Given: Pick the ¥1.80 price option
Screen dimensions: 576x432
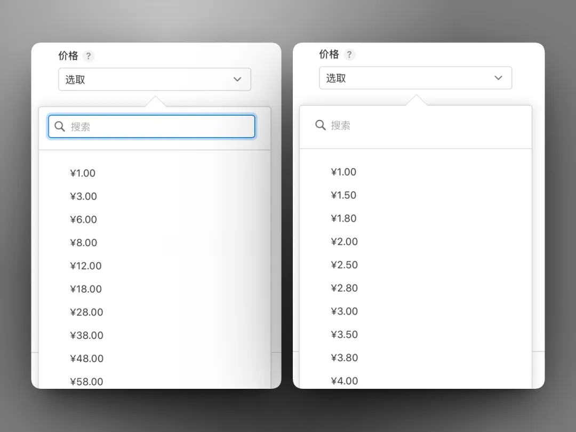Looking at the screenshot, I should pyautogui.click(x=343, y=218).
